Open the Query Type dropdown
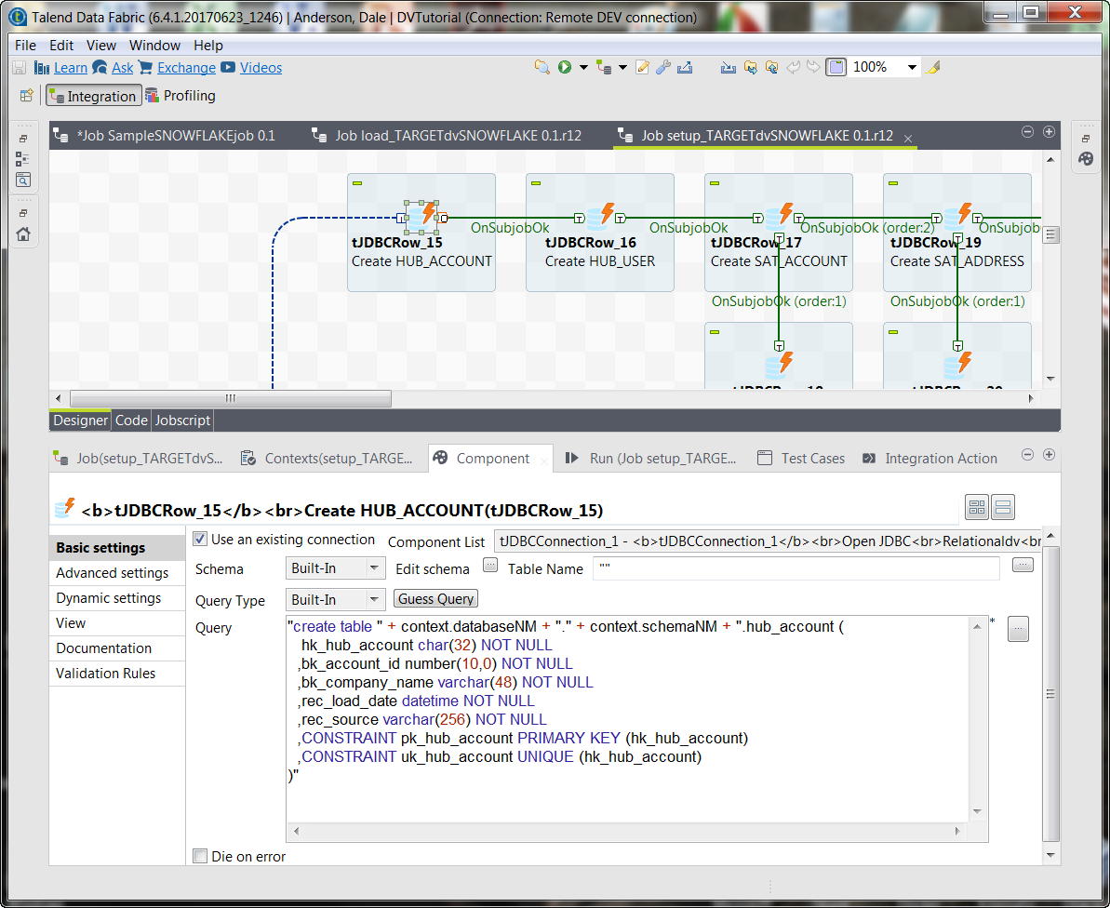Image resolution: width=1110 pixels, height=908 pixels. [335, 600]
